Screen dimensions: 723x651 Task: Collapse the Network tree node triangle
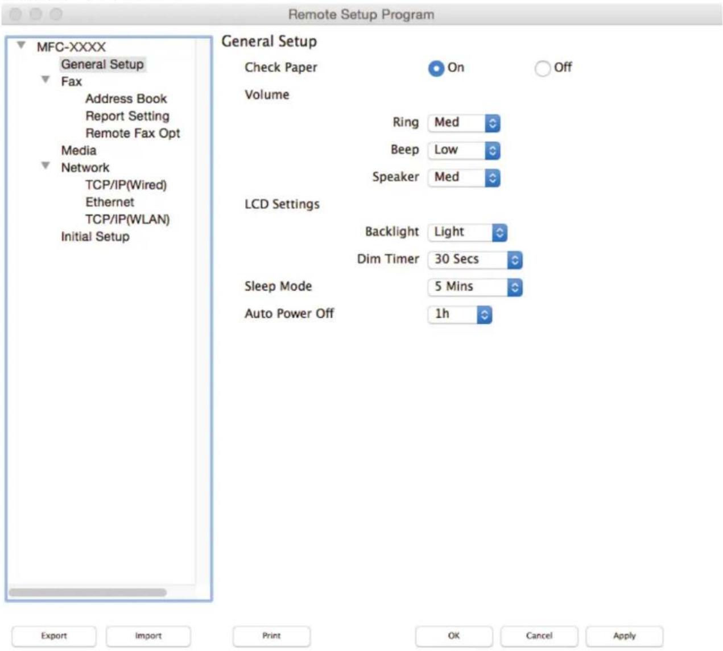click(46, 165)
